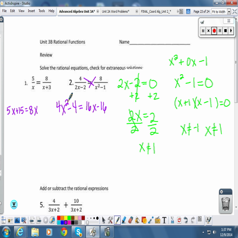Open the Page Browser icon in bottom toolbar
The image size is (238, 238).
coord(200,219)
